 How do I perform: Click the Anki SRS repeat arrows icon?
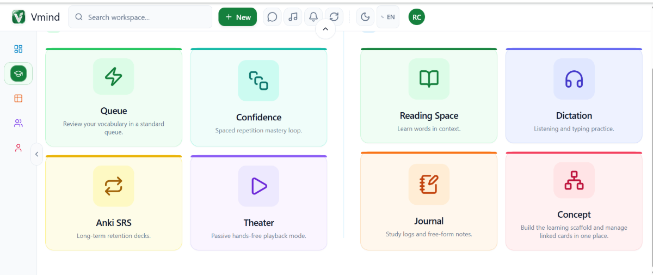pyautogui.click(x=114, y=186)
